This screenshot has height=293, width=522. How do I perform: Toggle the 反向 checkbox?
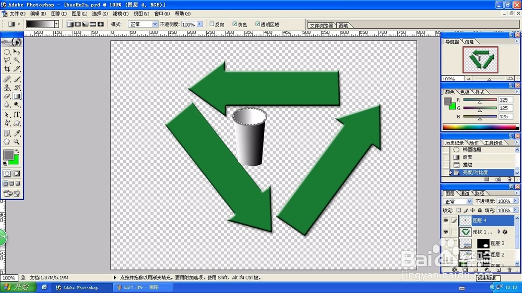(212, 24)
